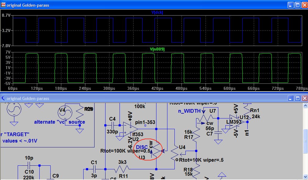
Task: Select the U12 LM393 comparator symbol
Action: [237, 122]
